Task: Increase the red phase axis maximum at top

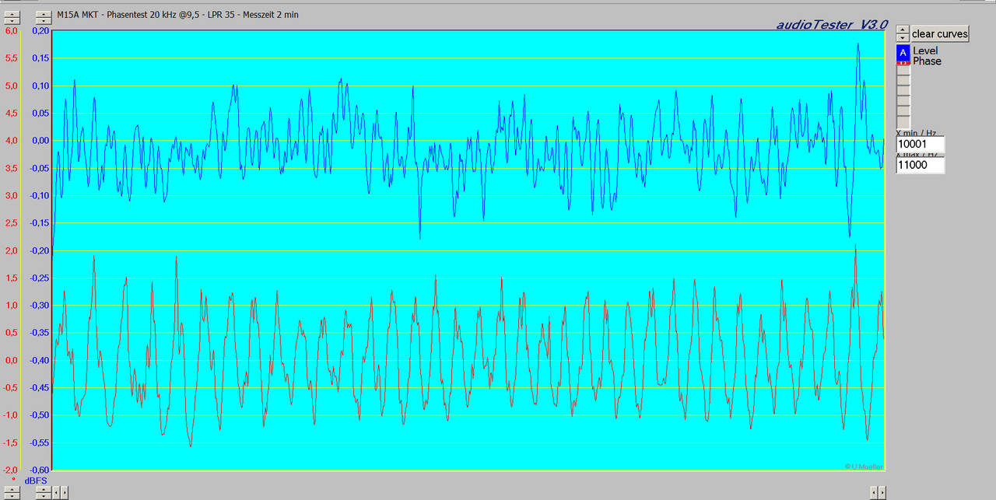Action: [x=12, y=14]
